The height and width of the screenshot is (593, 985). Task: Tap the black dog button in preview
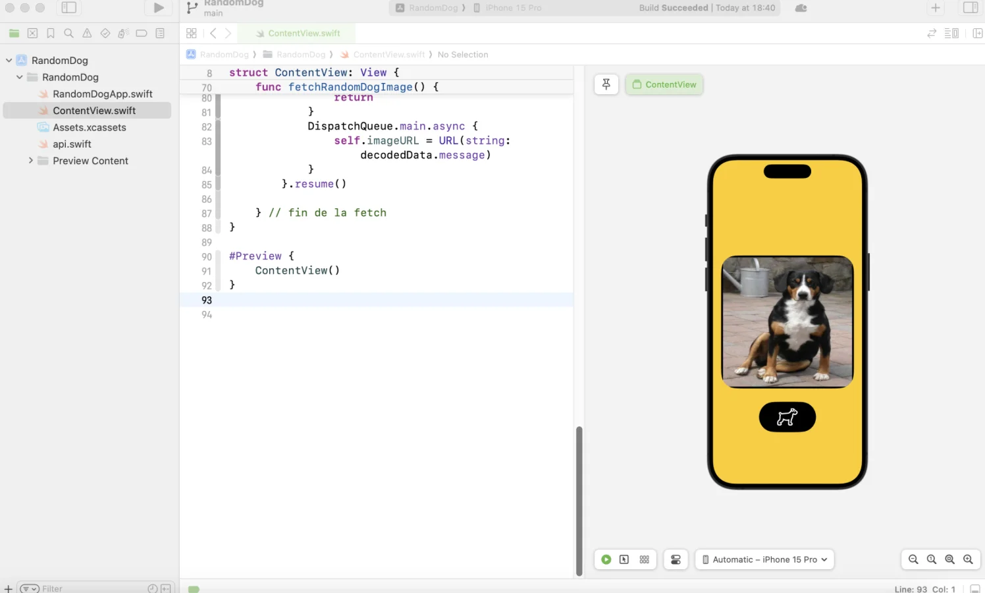787,417
